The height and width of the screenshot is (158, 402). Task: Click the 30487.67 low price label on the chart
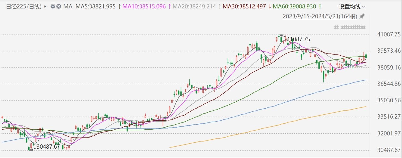[x=48, y=147]
